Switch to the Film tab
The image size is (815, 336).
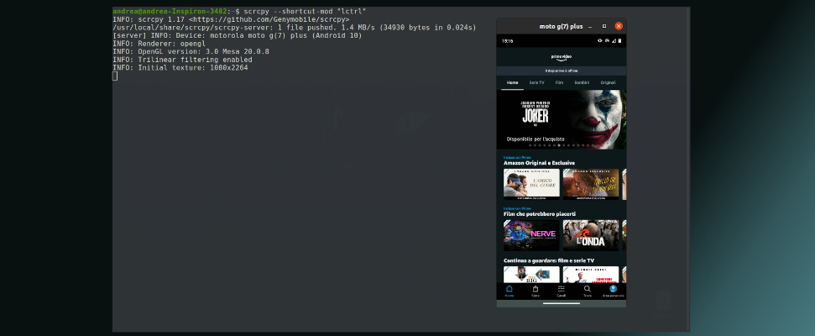pos(559,82)
